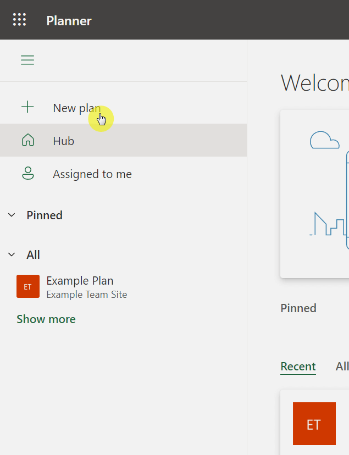Click the ET avatar beside Example Plan
Screen dimensions: 349x455
28,286
